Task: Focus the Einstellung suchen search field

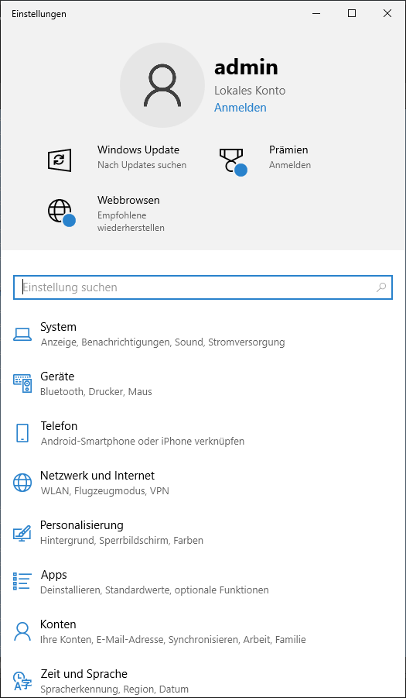Action: [x=203, y=287]
